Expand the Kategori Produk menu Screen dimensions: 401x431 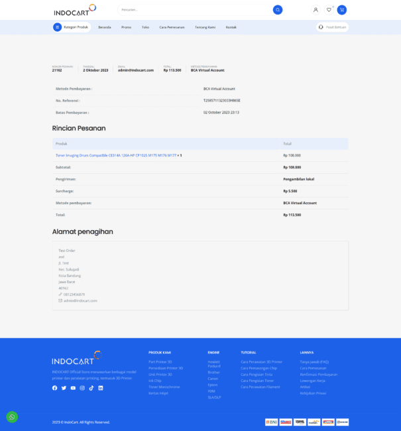click(x=72, y=27)
